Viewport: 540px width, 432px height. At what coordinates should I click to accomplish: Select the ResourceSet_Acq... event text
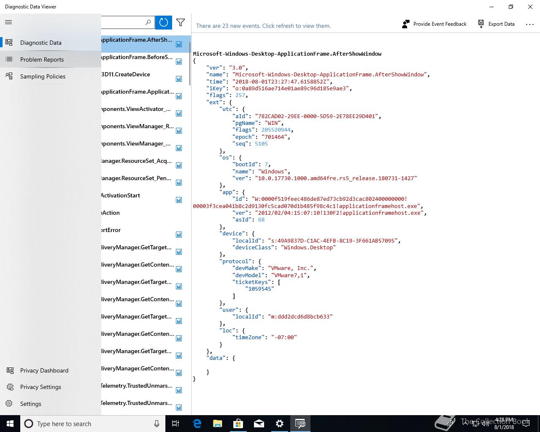[x=137, y=161]
